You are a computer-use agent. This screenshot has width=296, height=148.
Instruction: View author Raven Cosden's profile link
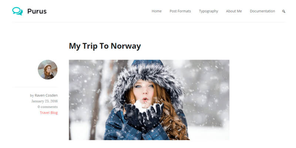pyautogui.click(x=46, y=95)
